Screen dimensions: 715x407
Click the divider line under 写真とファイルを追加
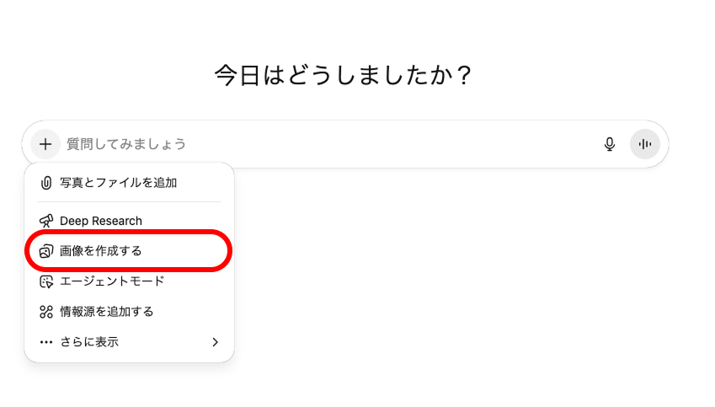point(129,201)
